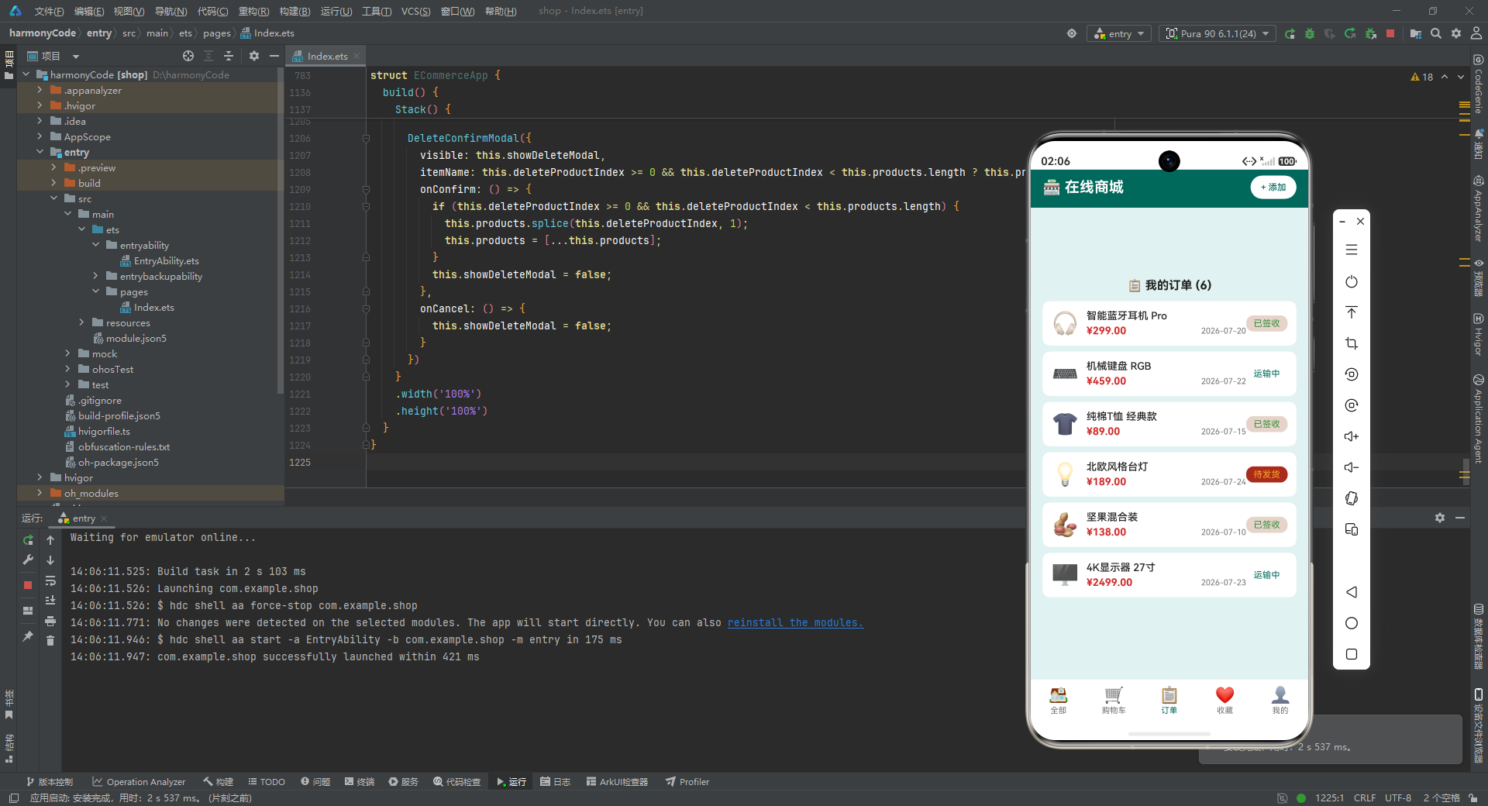The width and height of the screenshot is (1488, 806).
Task: Open Run panel settings gear
Action: pos(1440,518)
